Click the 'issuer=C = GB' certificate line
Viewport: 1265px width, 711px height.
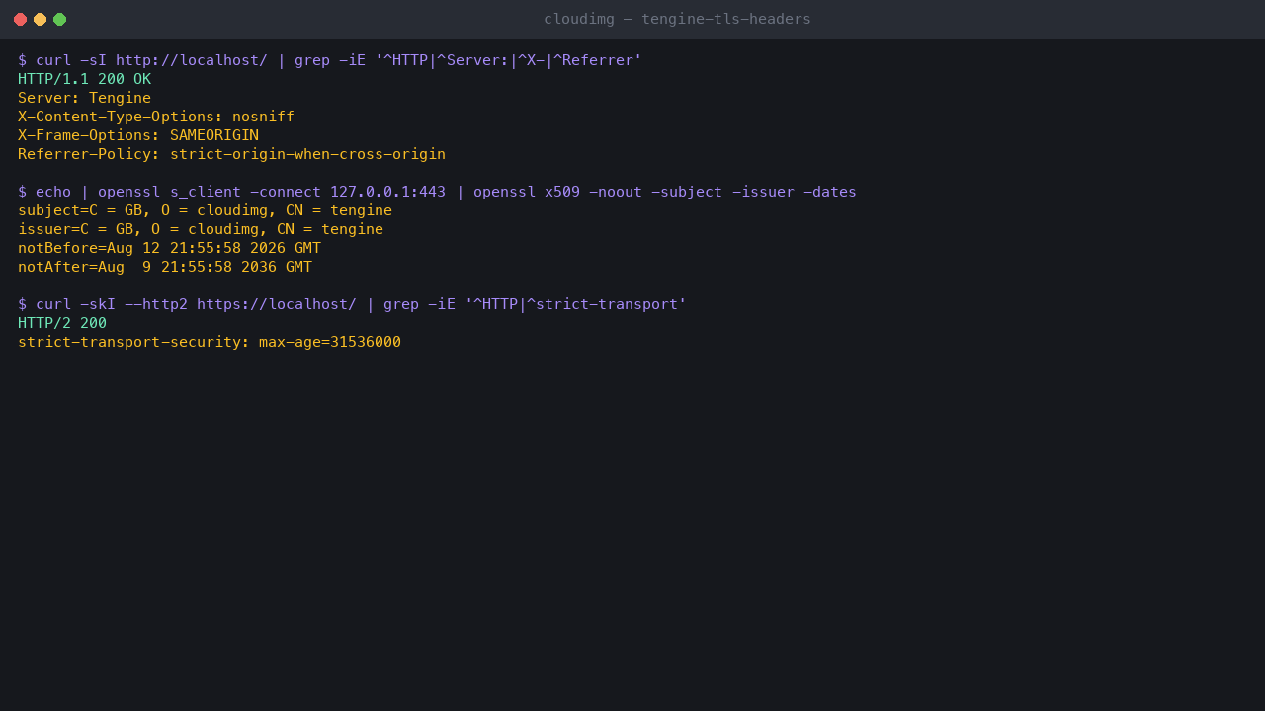(x=201, y=229)
